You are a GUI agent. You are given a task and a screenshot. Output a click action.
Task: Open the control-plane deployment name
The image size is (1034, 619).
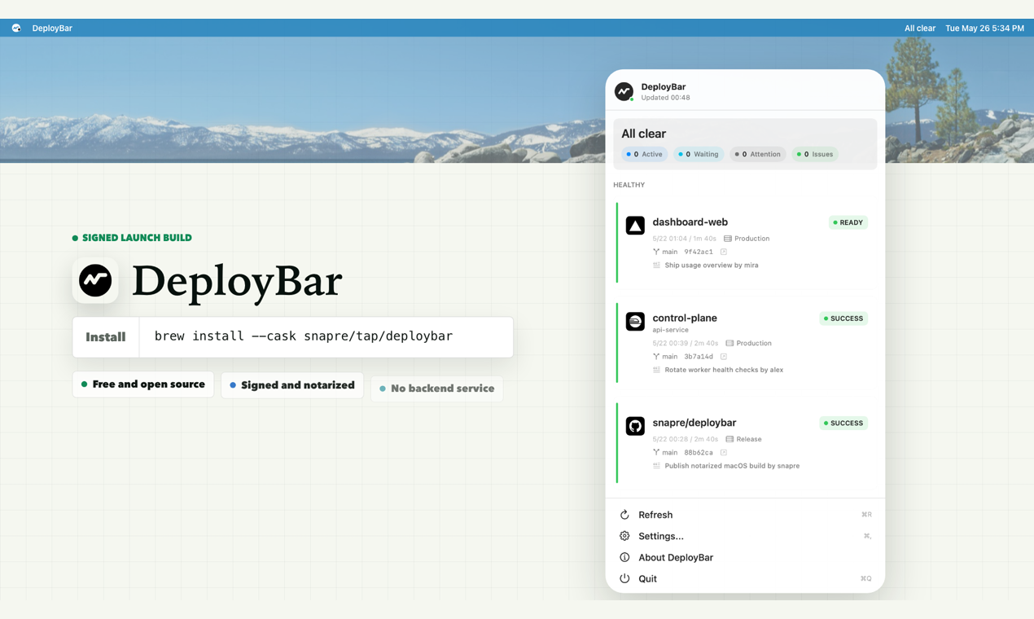click(x=685, y=318)
